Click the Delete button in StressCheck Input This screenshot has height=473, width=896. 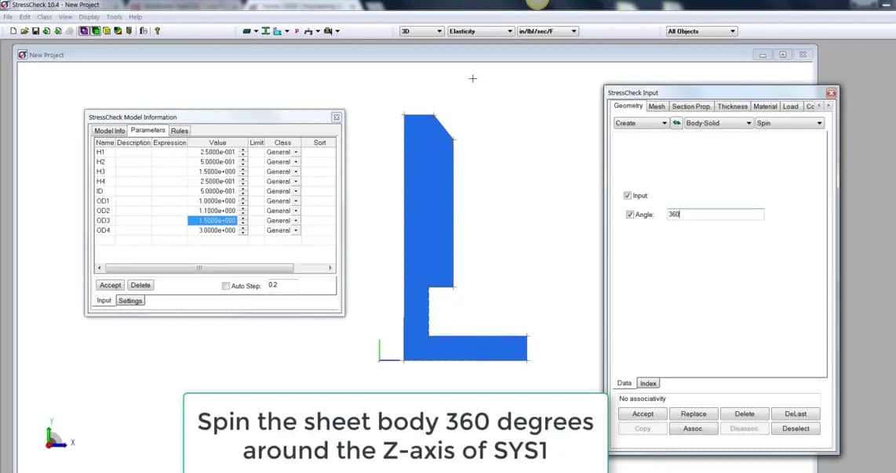tap(745, 413)
